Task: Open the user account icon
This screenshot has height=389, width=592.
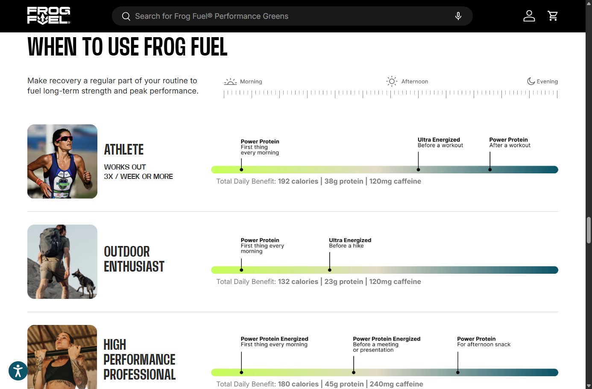Action: point(529,16)
